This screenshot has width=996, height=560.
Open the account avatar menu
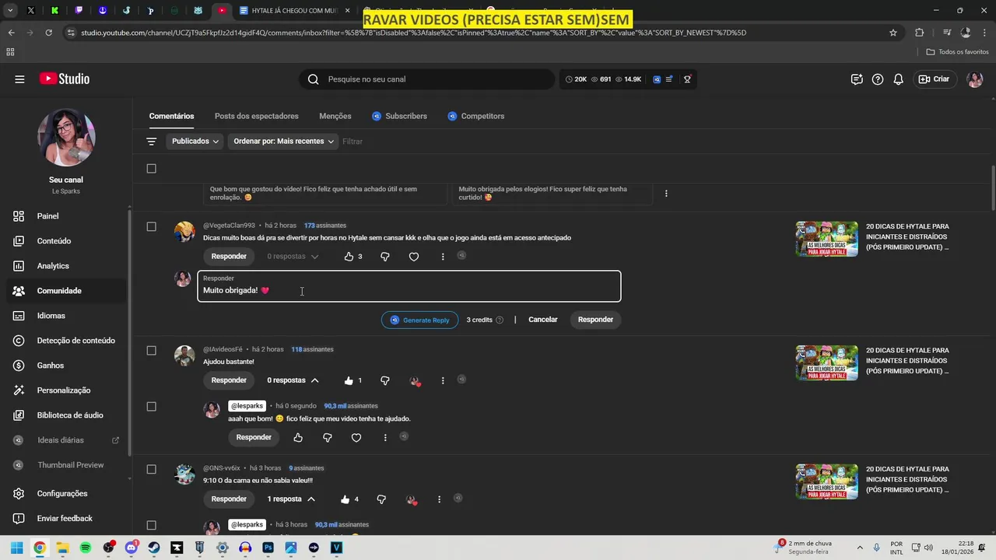975,79
